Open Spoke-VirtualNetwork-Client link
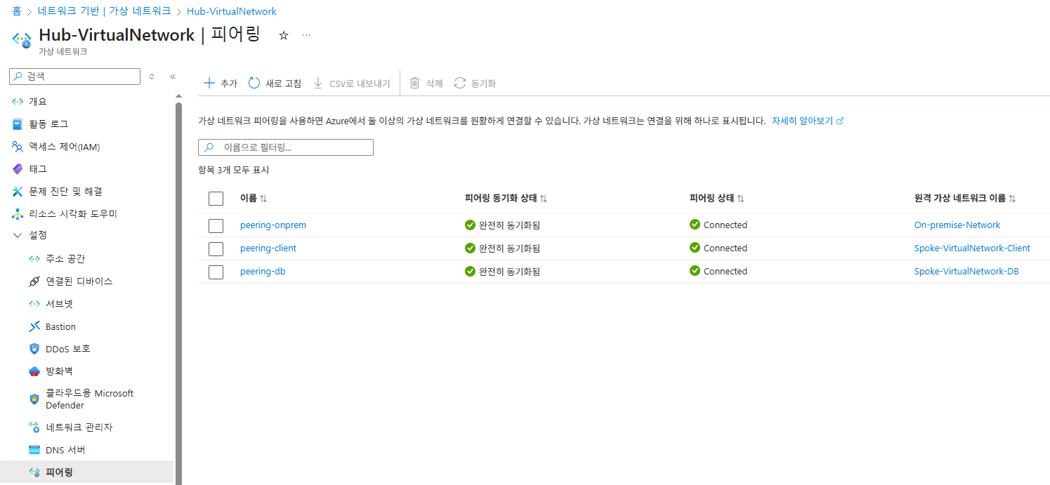Screen dimensions: 1050x485 [972, 248]
